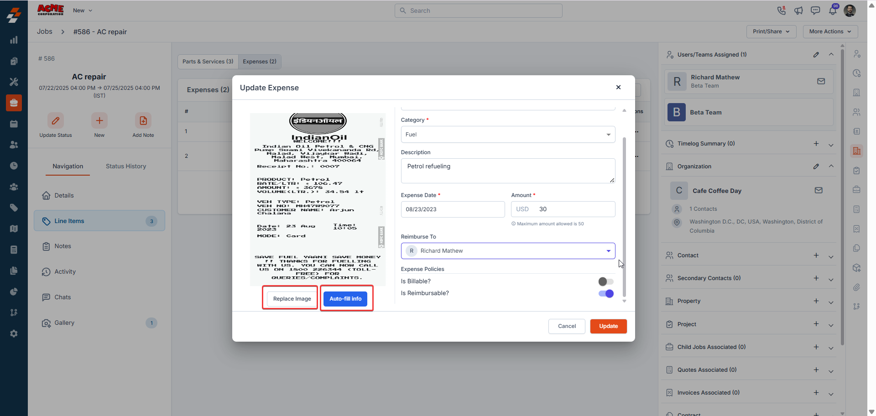Click the Replace Image button

pyautogui.click(x=292, y=299)
